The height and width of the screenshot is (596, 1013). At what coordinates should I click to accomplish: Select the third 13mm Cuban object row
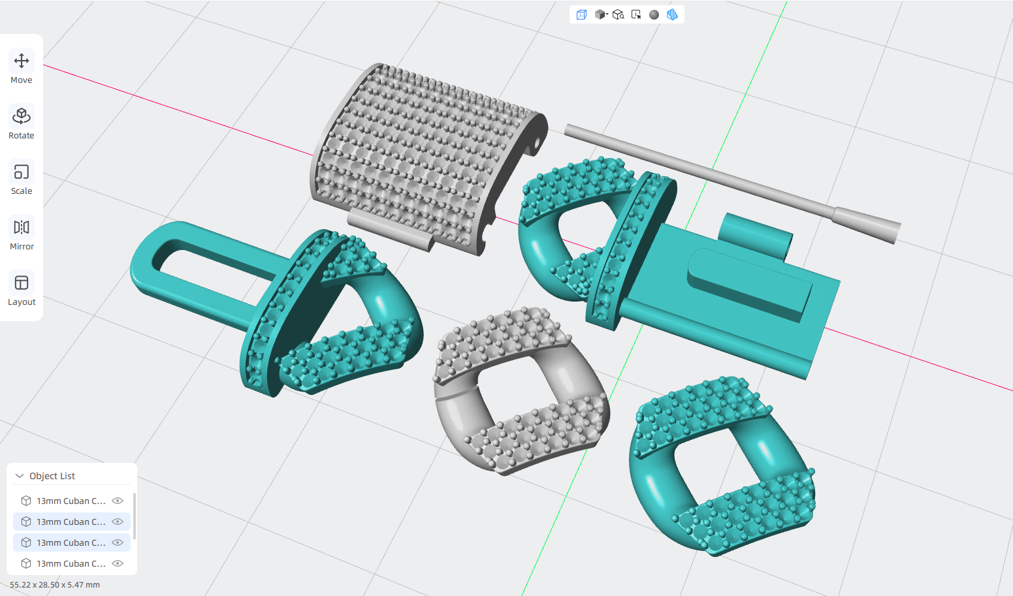coord(72,542)
